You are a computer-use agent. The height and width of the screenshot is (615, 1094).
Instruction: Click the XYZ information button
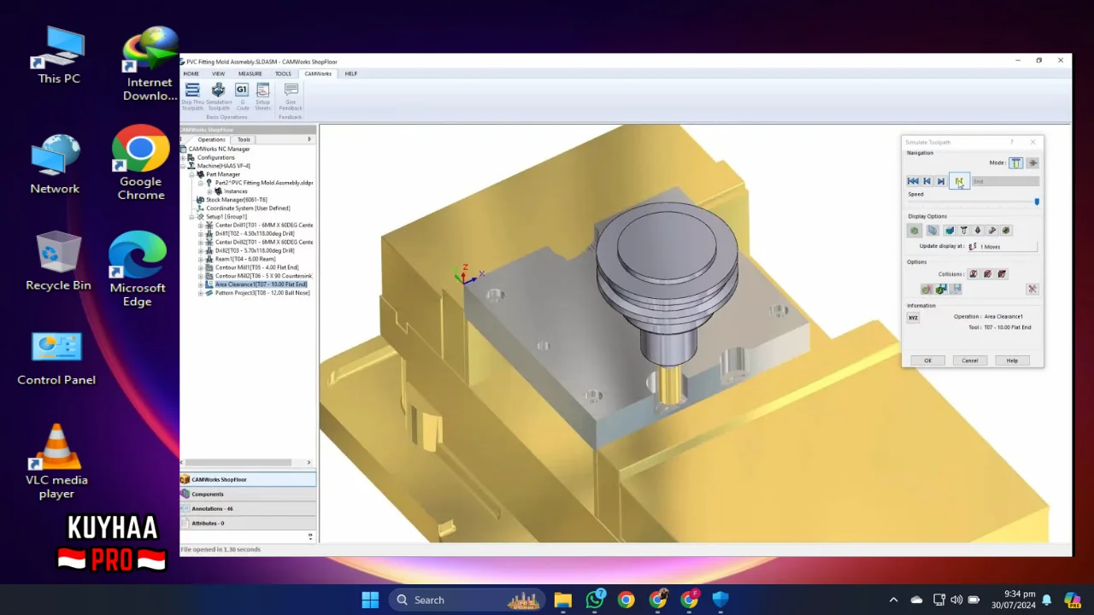click(x=913, y=318)
